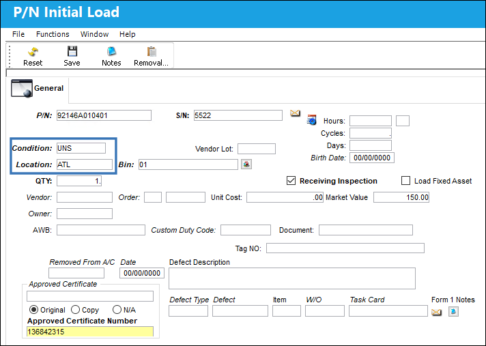Click the S/N input field
The image size is (486, 346).
tap(238, 115)
